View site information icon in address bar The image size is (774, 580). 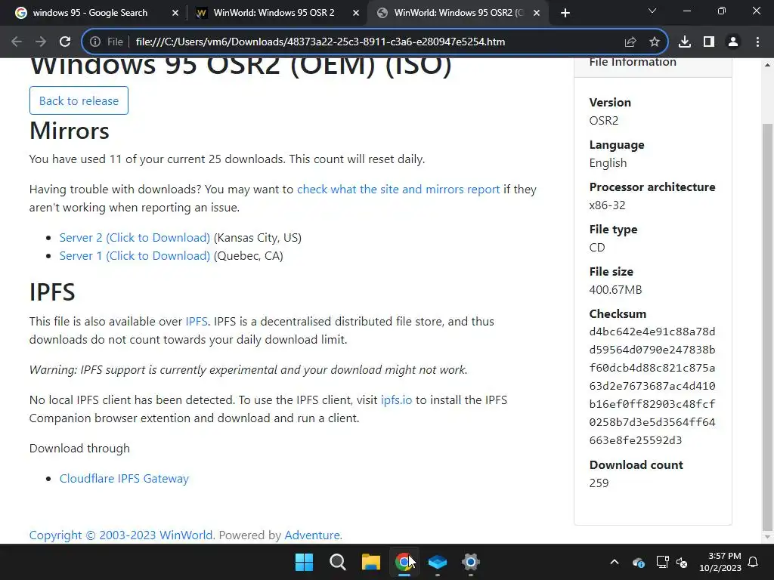[x=95, y=42]
